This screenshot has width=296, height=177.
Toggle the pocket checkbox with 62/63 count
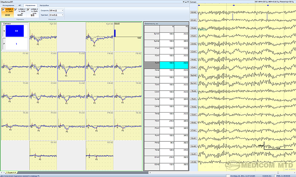[x=16, y=10]
